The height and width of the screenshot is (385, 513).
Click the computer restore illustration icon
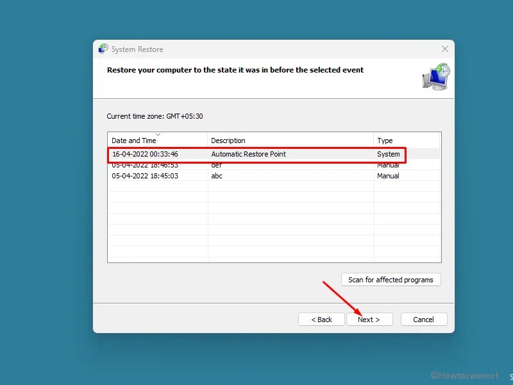[x=436, y=77]
